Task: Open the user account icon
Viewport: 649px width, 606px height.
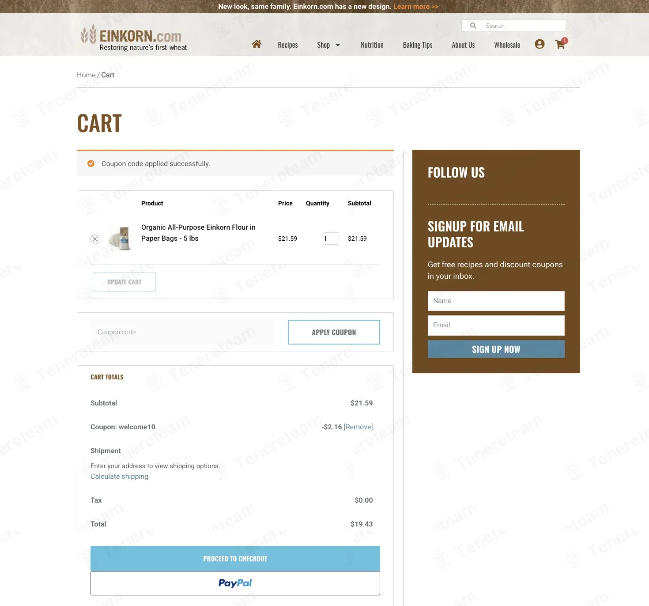Action: click(540, 44)
